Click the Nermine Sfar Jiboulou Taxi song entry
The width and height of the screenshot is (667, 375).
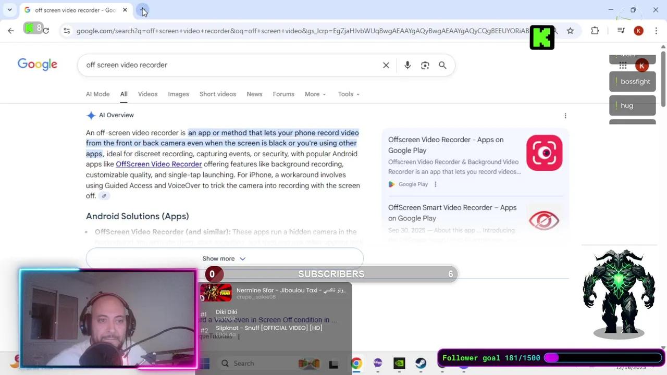[x=275, y=293]
